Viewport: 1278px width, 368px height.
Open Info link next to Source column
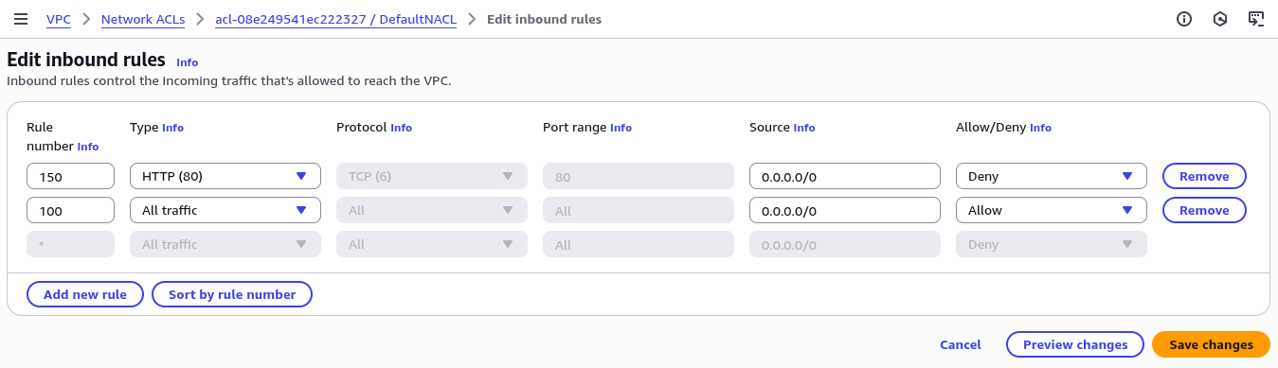(803, 128)
